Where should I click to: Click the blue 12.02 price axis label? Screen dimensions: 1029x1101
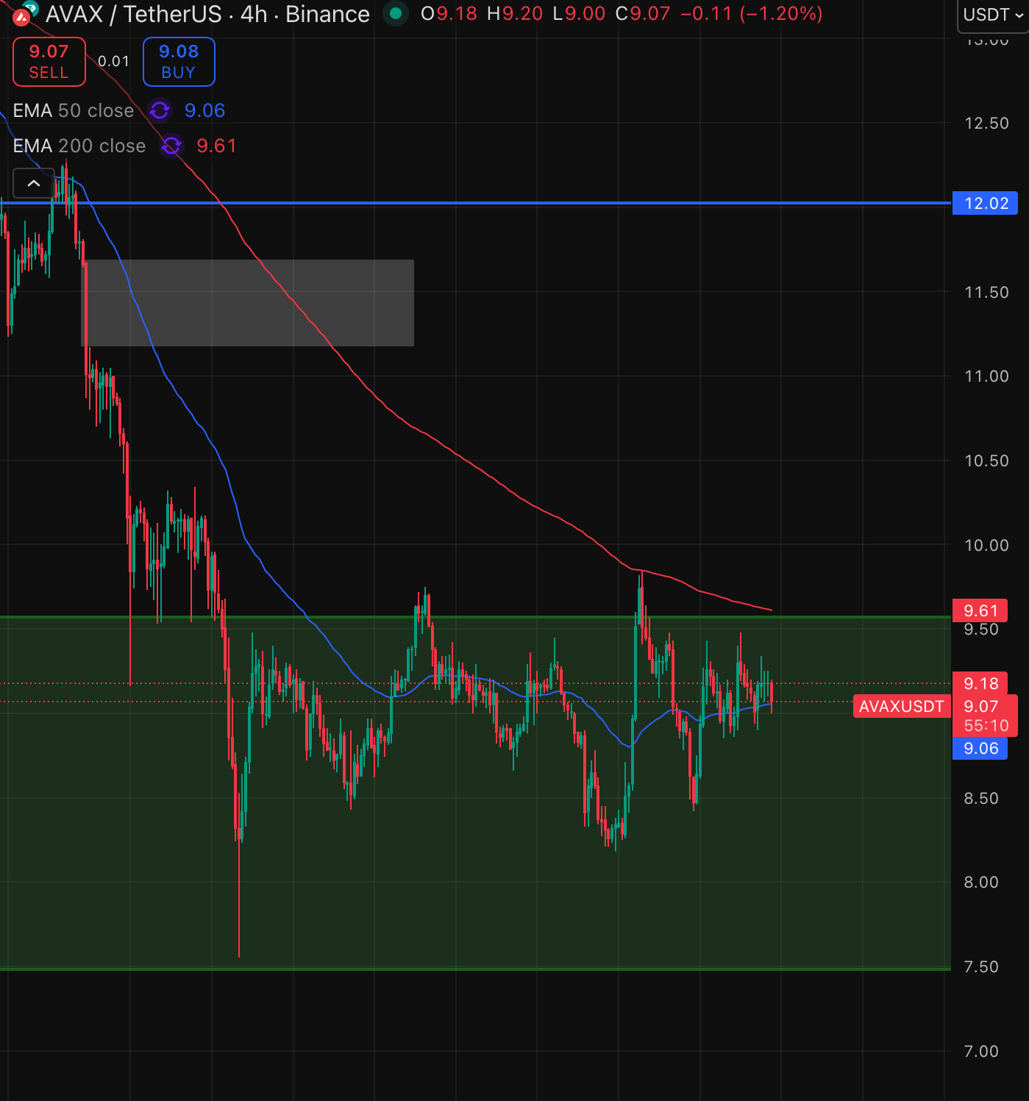[x=986, y=203]
